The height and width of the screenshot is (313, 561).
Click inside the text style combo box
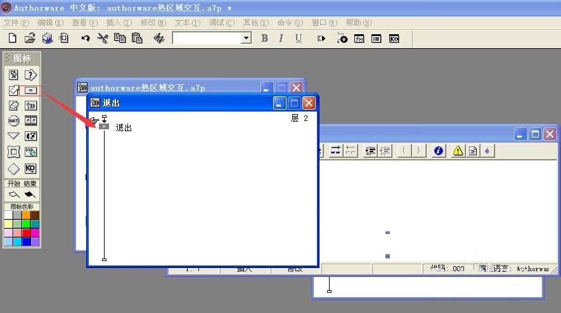point(207,38)
